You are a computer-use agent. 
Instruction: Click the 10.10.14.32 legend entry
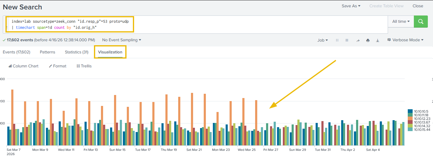pos(419,126)
